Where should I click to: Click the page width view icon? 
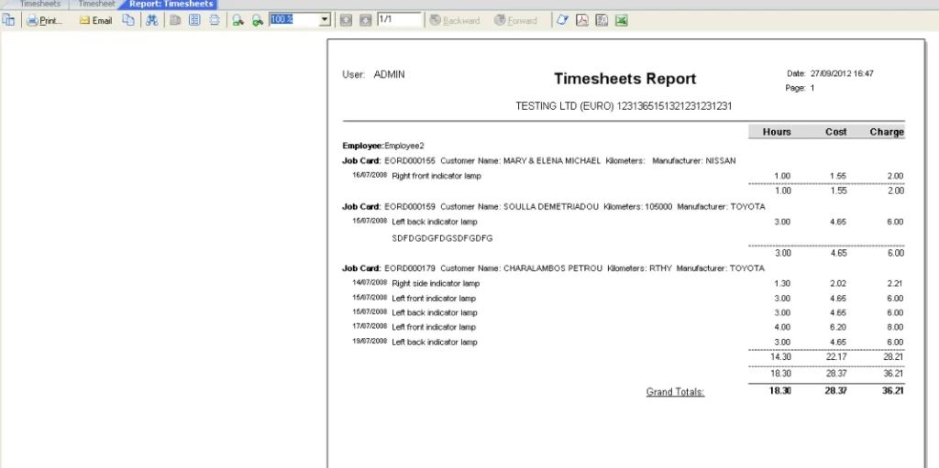pos(215,20)
